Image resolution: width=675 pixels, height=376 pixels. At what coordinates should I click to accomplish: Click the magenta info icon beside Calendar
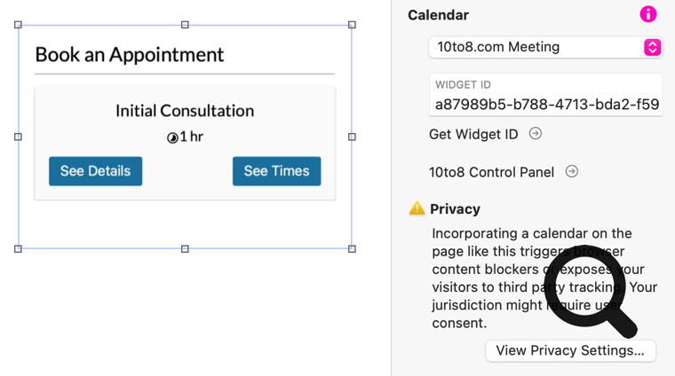click(x=648, y=14)
